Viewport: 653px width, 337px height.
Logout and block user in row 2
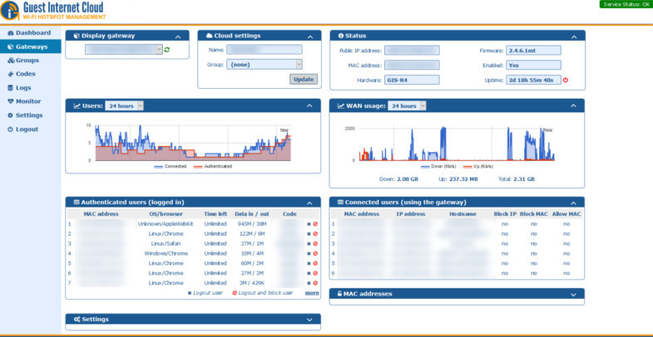[315, 233]
